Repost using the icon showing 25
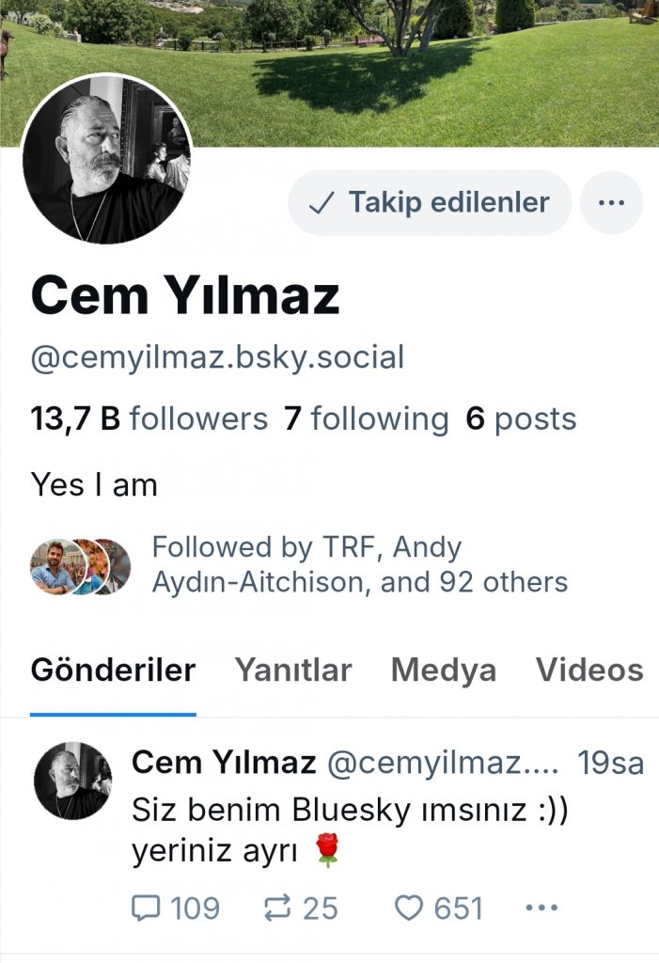Viewport: 659px width, 963px height. pos(300,908)
